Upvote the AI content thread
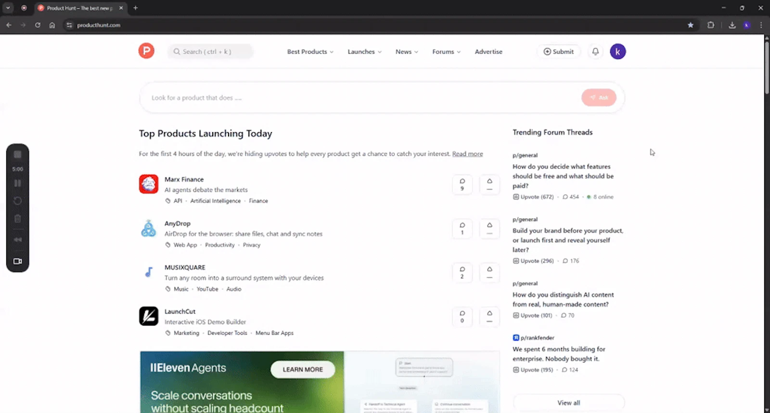This screenshot has width=770, height=413. [x=532, y=315]
